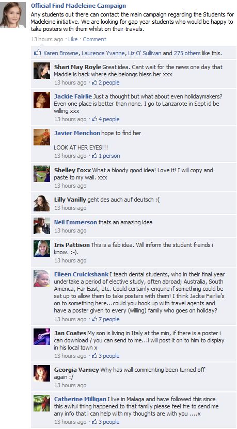Click thumbs-up icon on Jan Coates' comment

tap(94, 356)
